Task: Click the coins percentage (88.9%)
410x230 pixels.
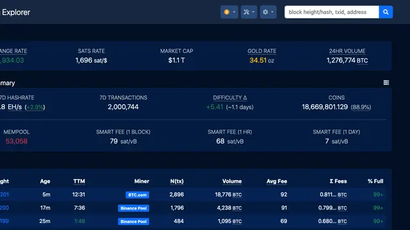Action: click(x=361, y=107)
